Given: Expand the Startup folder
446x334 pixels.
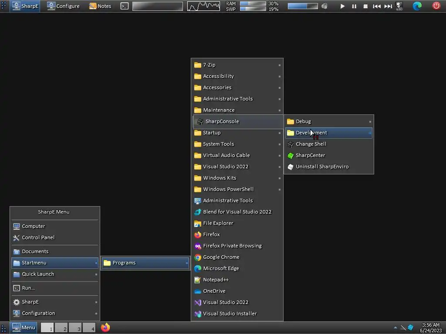Looking at the screenshot, I should 237,133.
